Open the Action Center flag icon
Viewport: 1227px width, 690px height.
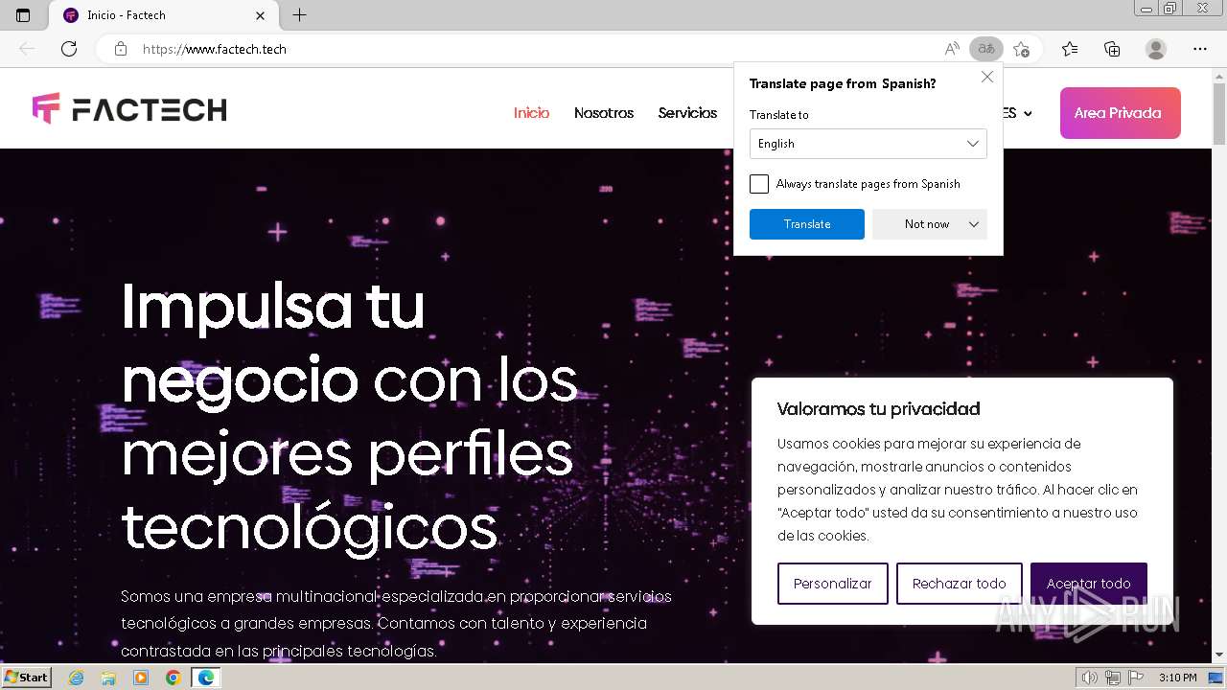point(1135,678)
